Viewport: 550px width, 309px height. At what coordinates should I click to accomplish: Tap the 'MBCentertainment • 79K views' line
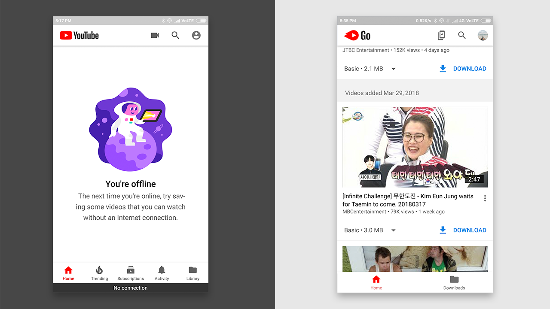394,212
